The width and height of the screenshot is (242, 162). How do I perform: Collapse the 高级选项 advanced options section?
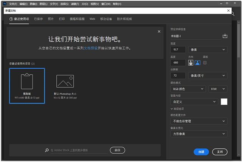click(x=172, y=109)
